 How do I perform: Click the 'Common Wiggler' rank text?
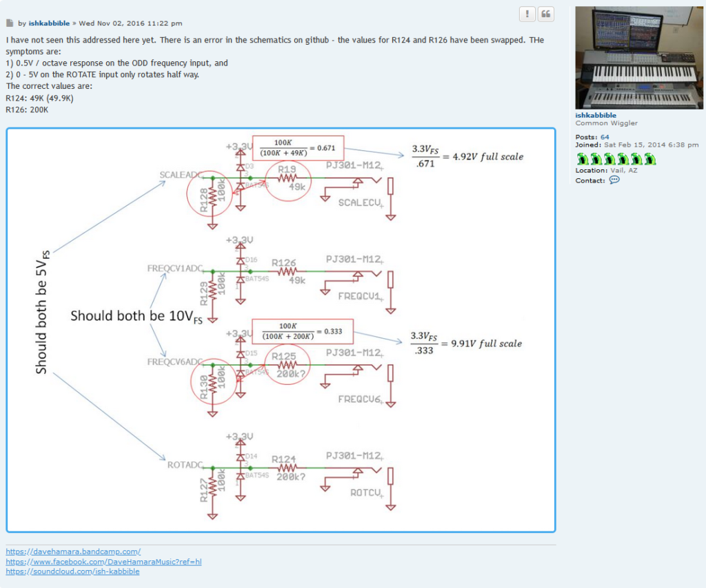[606, 123]
